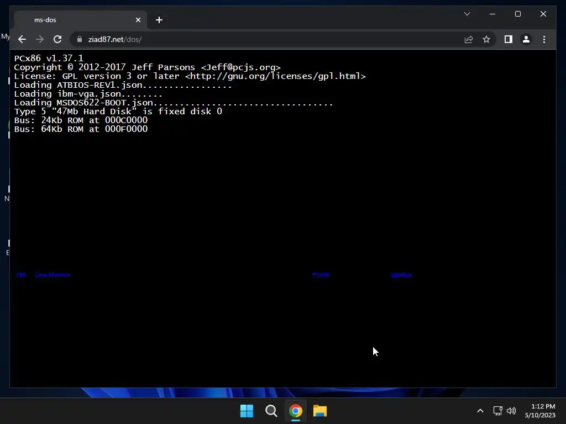566x424 pixels.
Task: Expand the tab search dropdown
Action: [467, 14]
